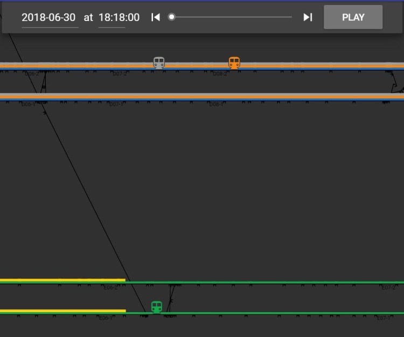Click the D07-1 track label

[x=116, y=105]
